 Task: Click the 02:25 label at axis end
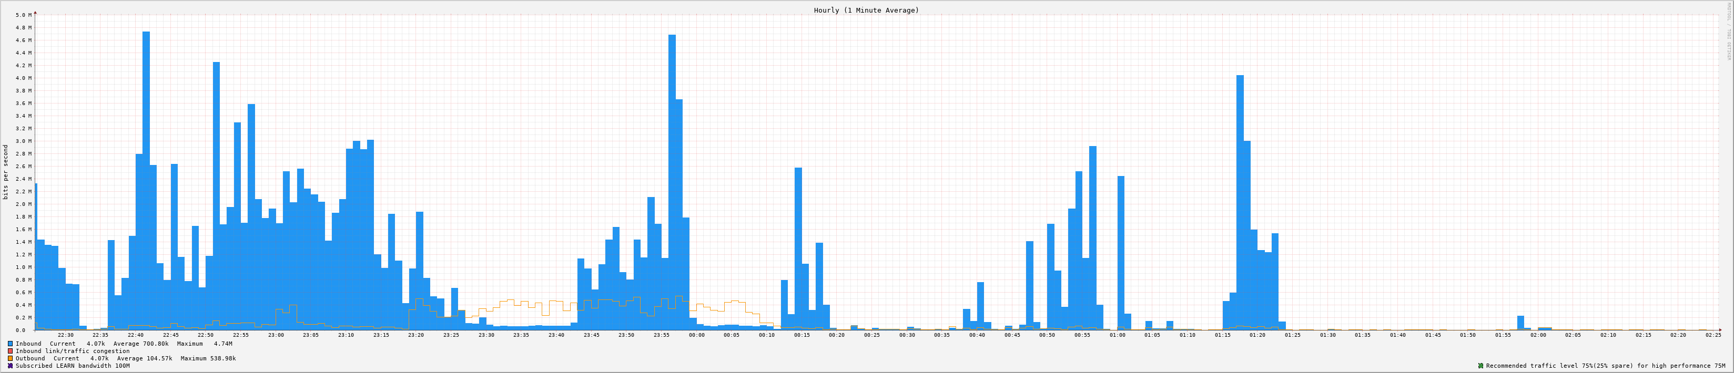[x=1712, y=335]
